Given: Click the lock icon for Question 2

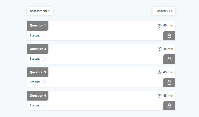Looking at the screenshot, I should tap(169, 59).
